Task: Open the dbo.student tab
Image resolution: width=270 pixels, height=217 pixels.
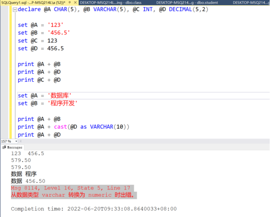Action: coord(187,3)
